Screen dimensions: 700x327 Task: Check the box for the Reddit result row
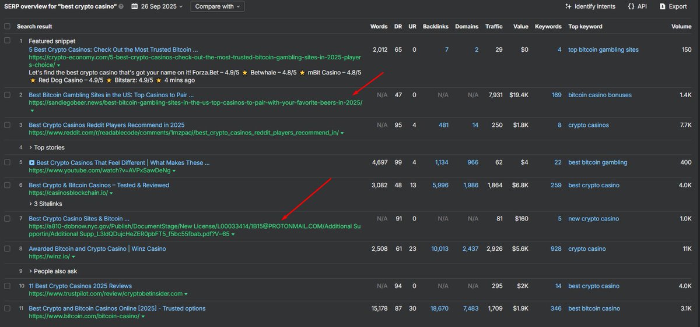point(7,125)
